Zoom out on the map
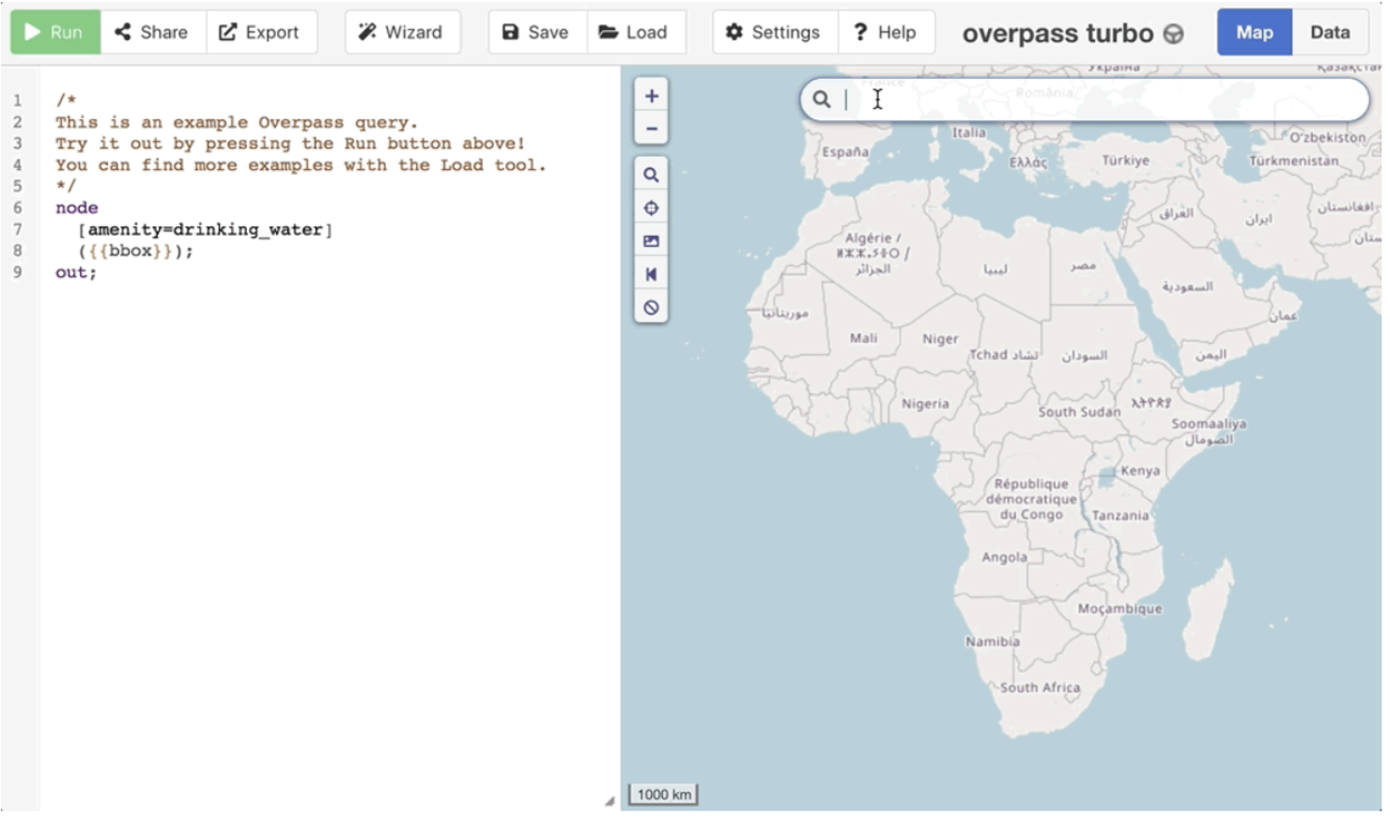 click(x=651, y=129)
